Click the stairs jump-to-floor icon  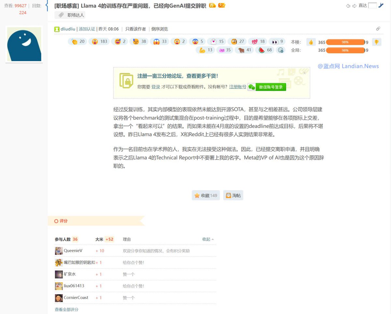pyautogui.click(x=381, y=6)
